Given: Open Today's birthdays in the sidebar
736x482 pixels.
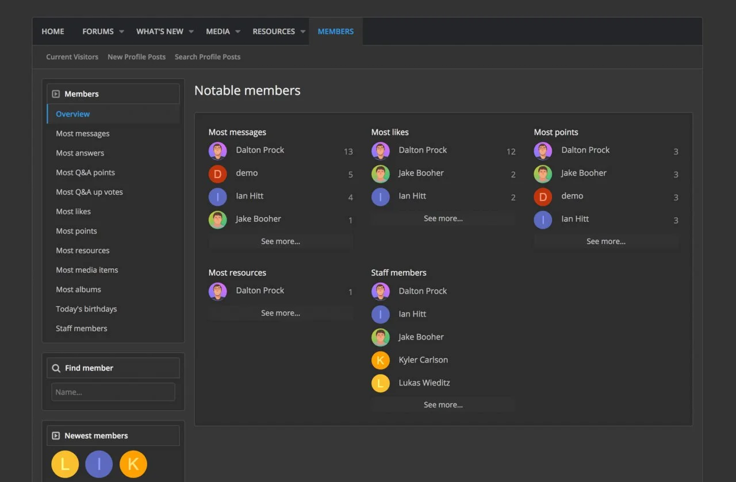Looking at the screenshot, I should (x=86, y=309).
